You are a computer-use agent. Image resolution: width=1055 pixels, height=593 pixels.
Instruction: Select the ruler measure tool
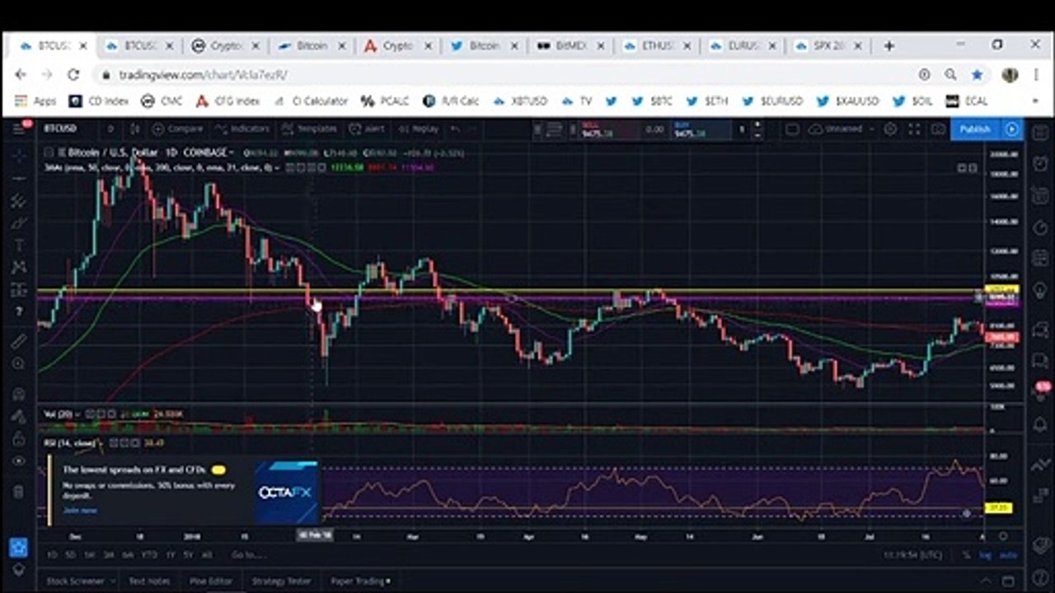(x=19, y=340)
